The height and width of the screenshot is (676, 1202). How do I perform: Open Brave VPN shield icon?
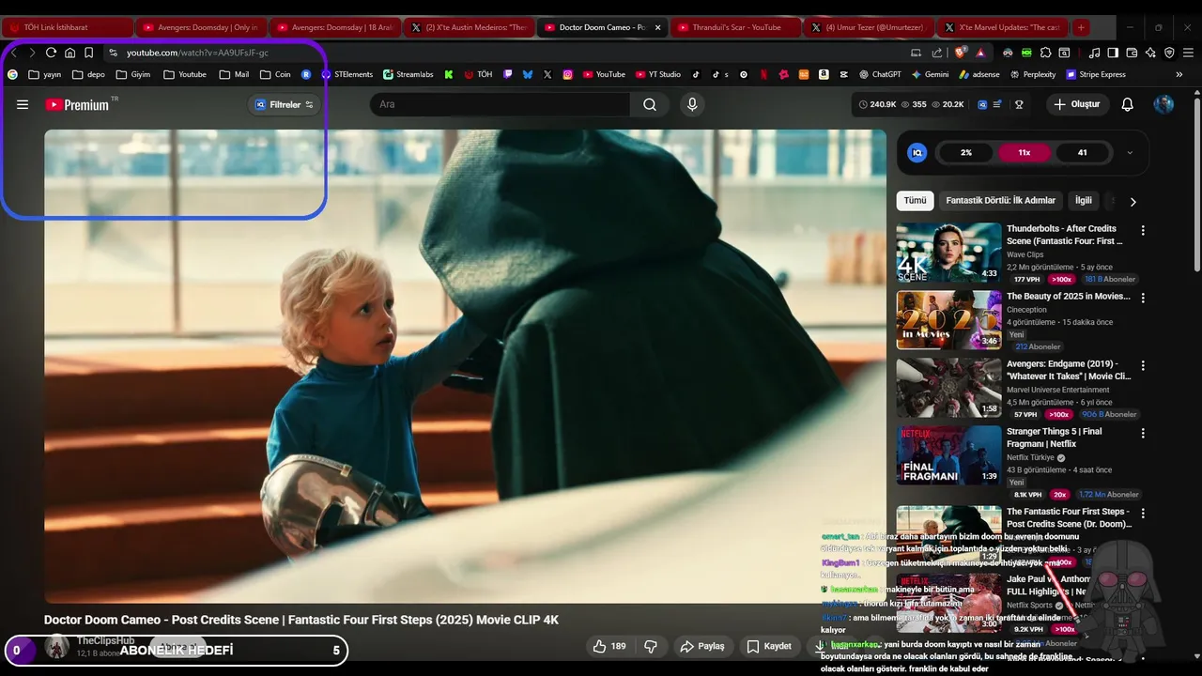1169,53
